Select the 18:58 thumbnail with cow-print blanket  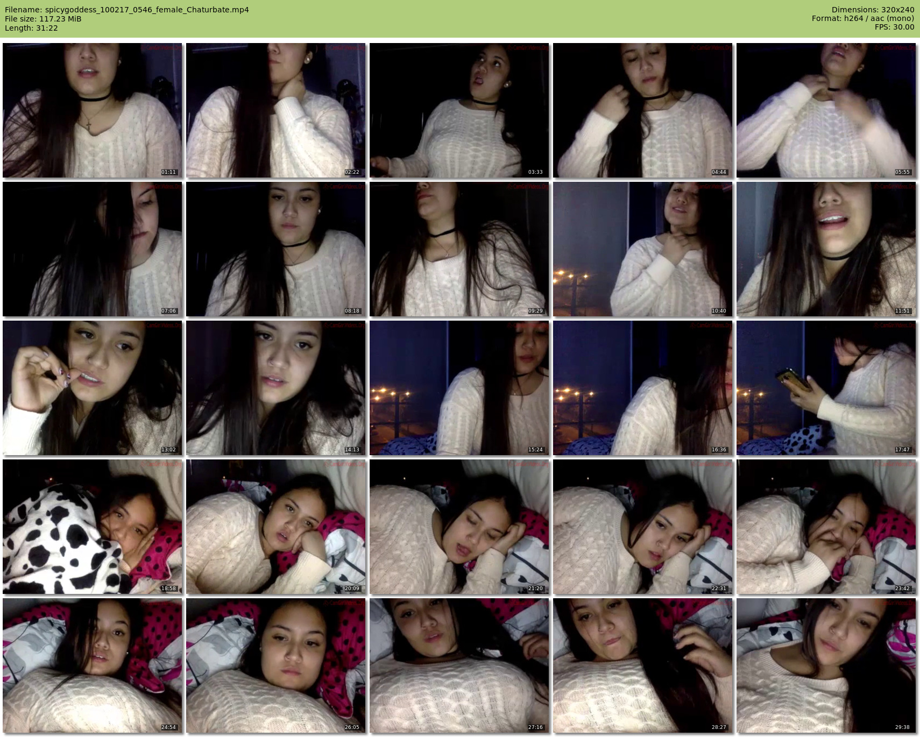92,527
